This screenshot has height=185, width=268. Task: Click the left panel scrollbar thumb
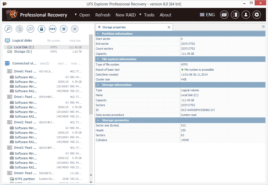point(91,74)
